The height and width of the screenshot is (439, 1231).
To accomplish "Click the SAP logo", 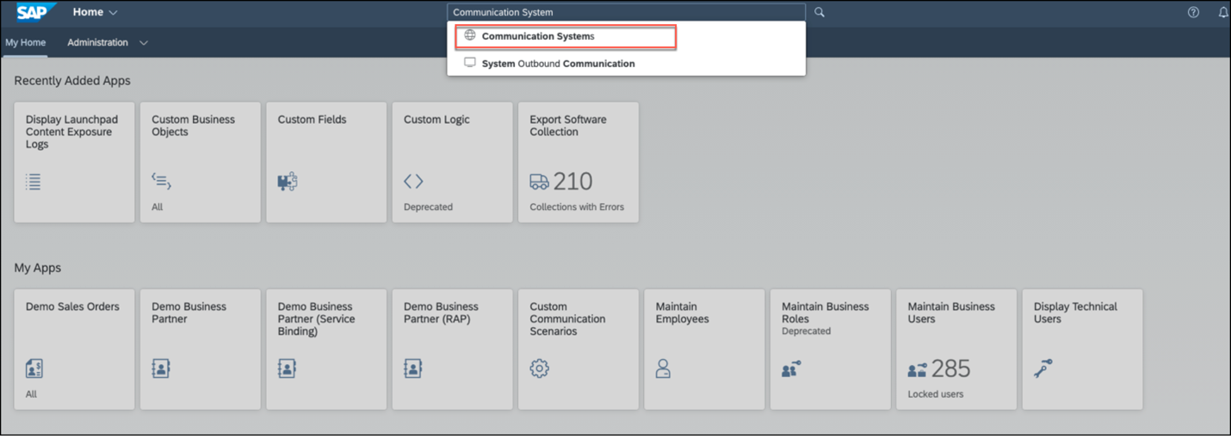I will [x=37, y=12].
